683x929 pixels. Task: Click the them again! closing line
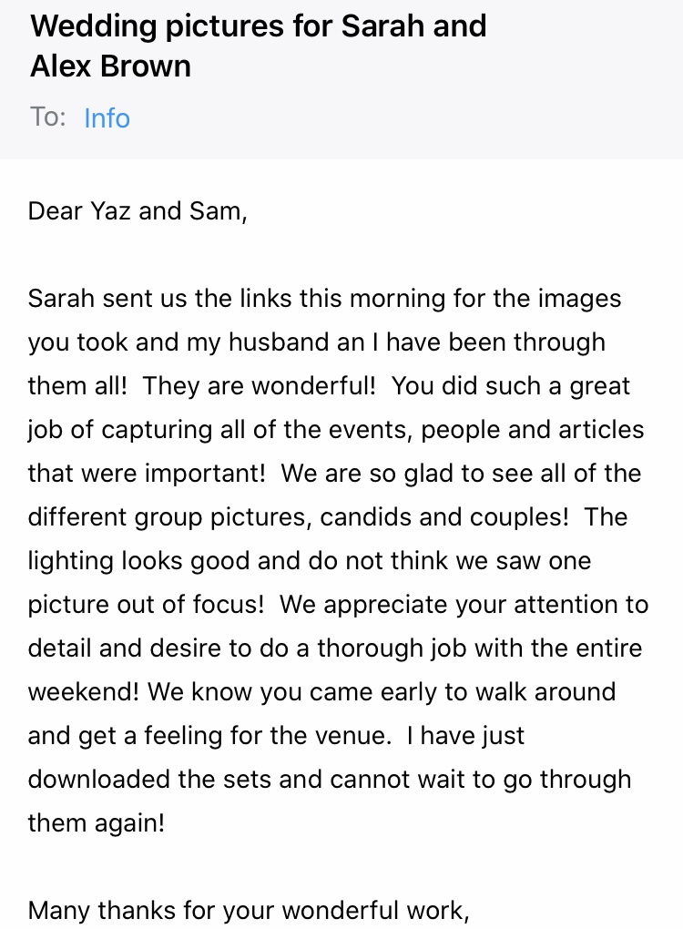tap(97, 823)
